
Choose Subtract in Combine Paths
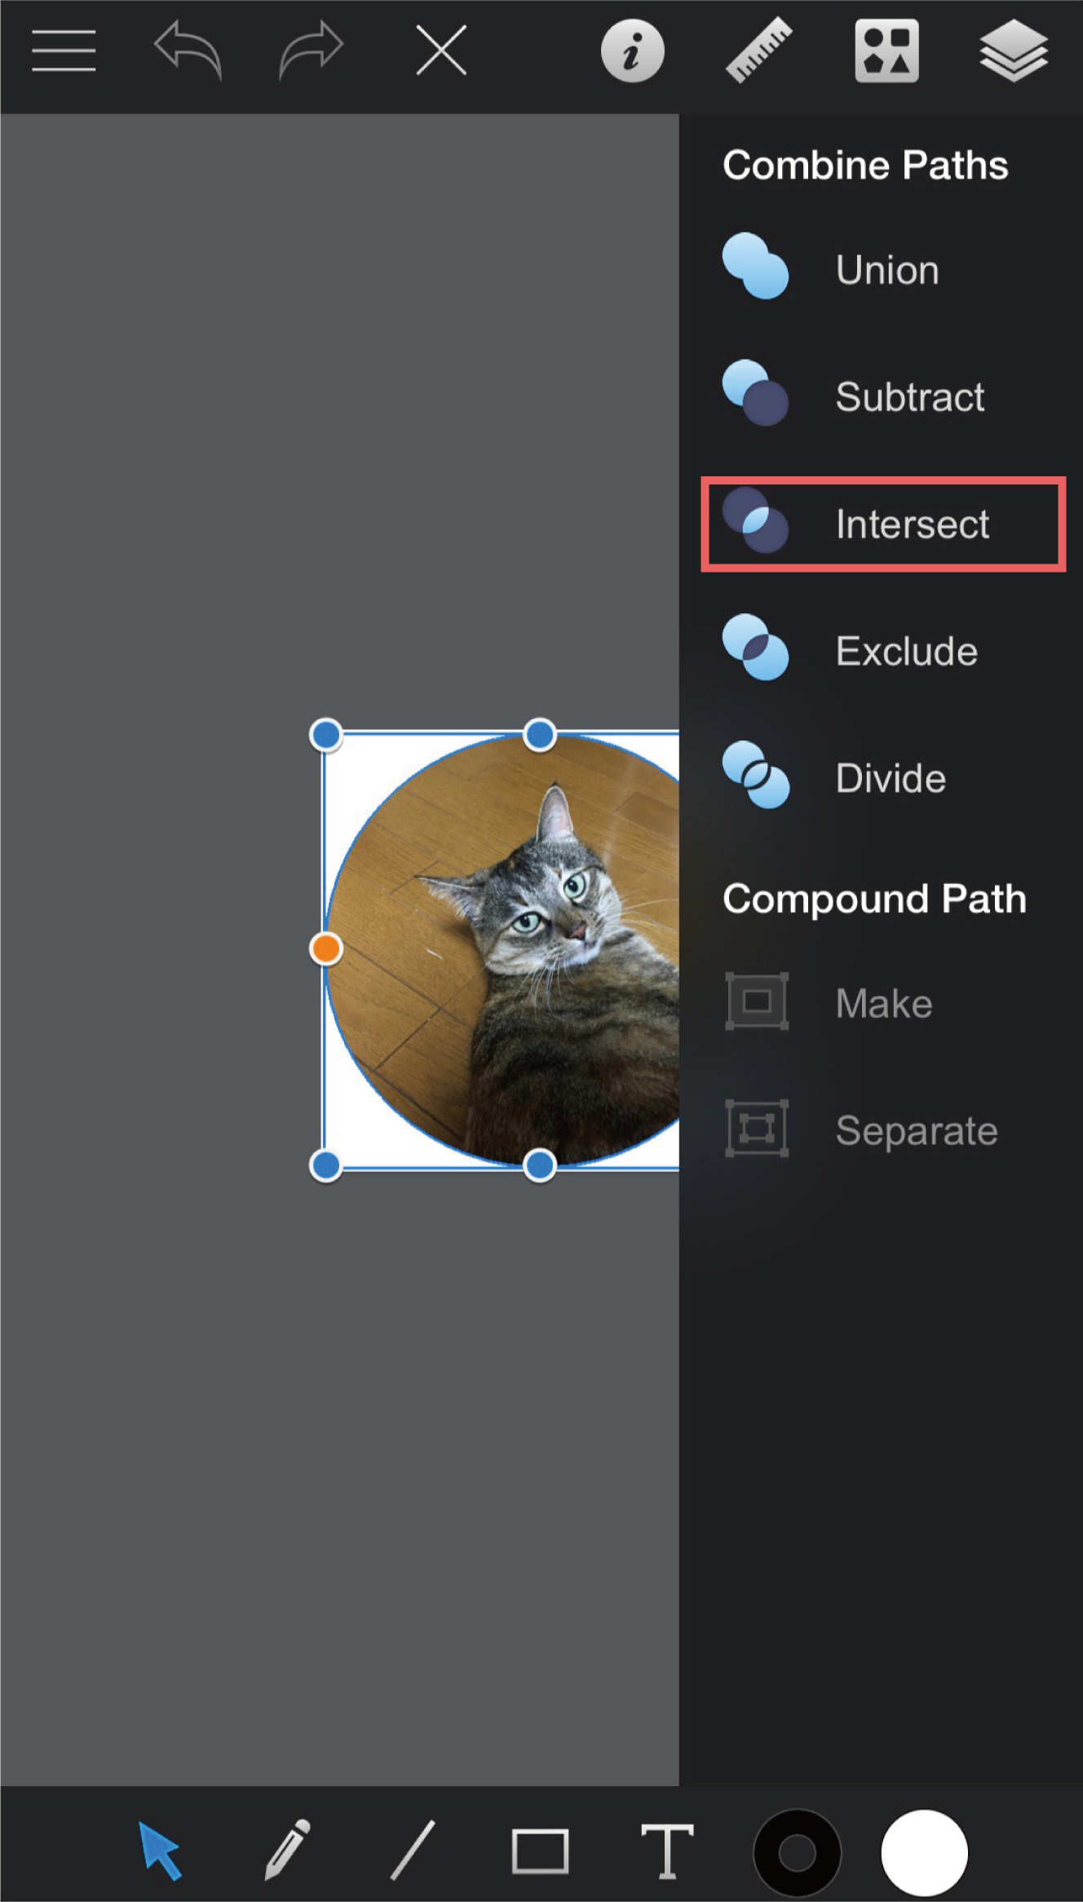881,396
